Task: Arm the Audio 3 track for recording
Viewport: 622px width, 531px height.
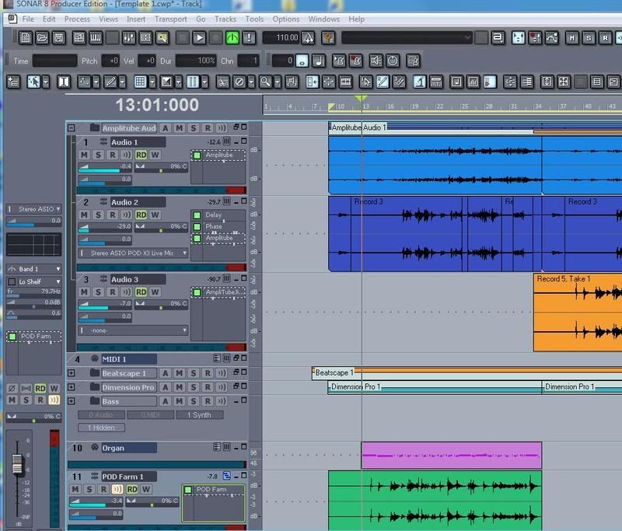Action: 111,292
